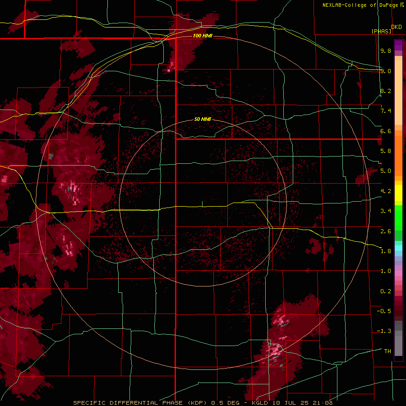Select the 100 NMI range ring label
The image size is (406, 406).
pyautogui.click(x=203, y=36)
